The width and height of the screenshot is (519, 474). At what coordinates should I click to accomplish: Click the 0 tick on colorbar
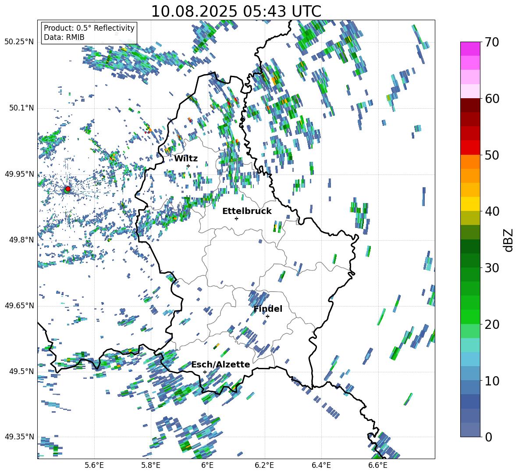click(x=488, y=437)
